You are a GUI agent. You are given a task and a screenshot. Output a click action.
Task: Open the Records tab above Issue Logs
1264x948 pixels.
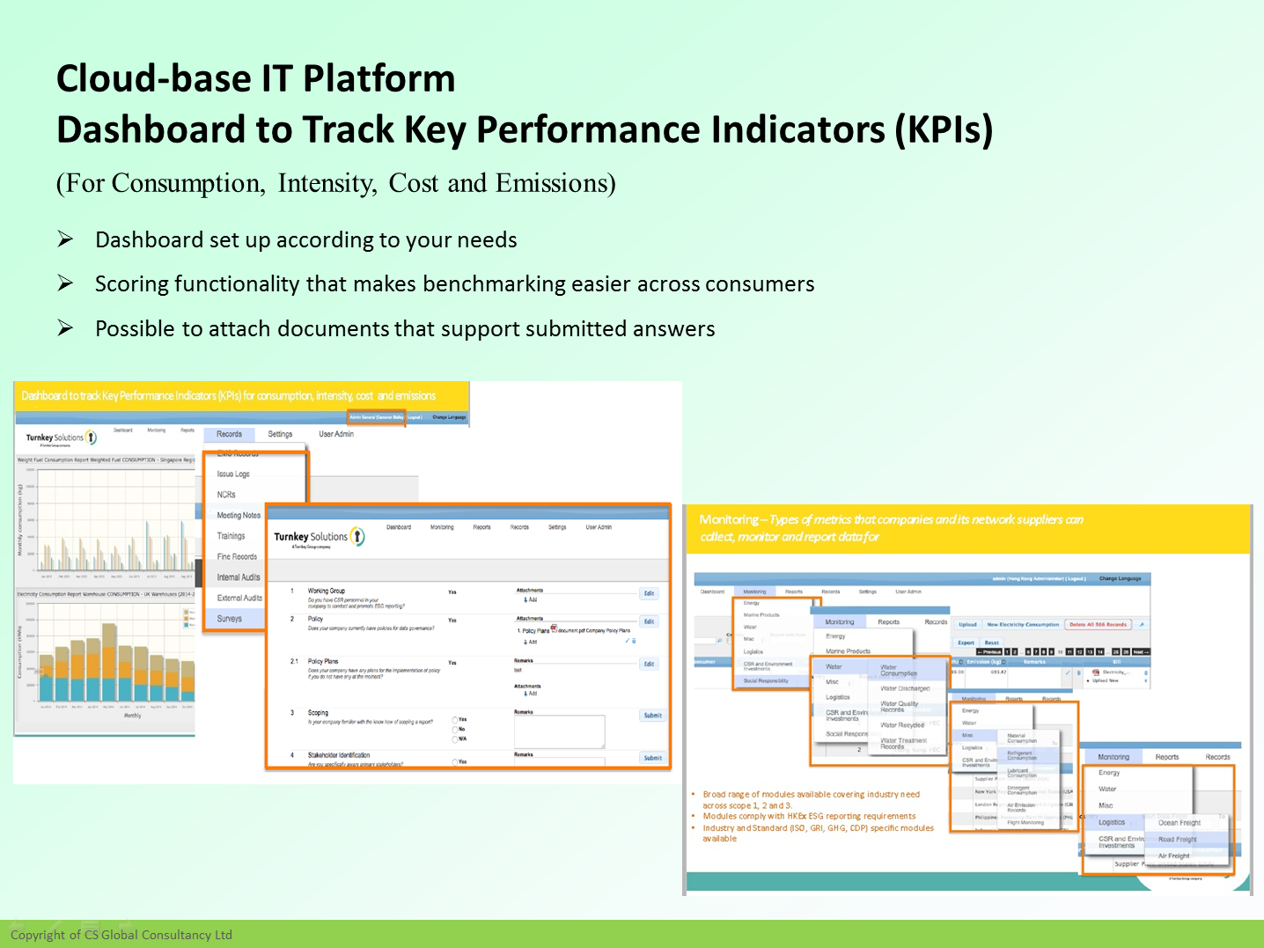(x=230, y=434)
